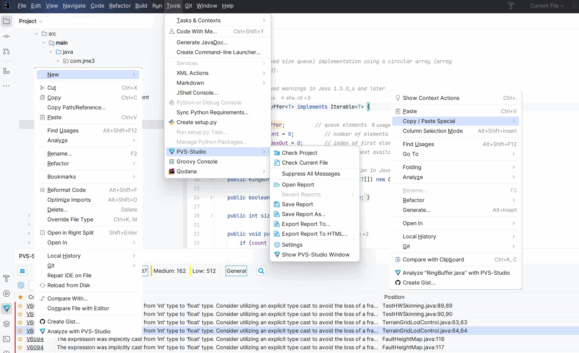The height and width of the screenshot is (353, 579).
Task: Click the Commit icon in left sidebar
Action: [x=6, y=36]
